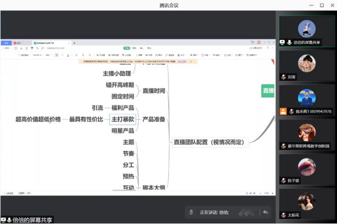Switch to the 首页 home tab in WPS
The height and width of the screenshot is (224, 337).
(x=6, y=43)
